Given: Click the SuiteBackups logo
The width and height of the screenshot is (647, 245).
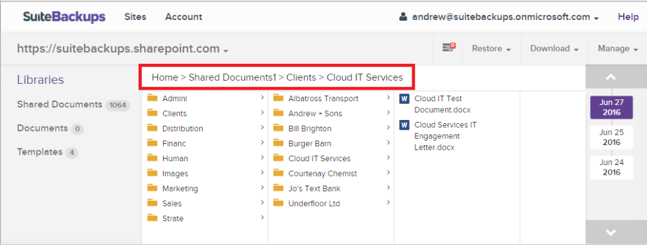Looking at the screenshot, I should (x=64, y=17).
